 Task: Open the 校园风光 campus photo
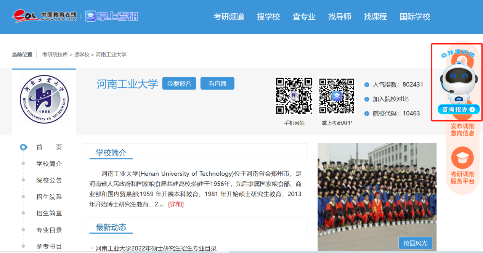point(377,196)
